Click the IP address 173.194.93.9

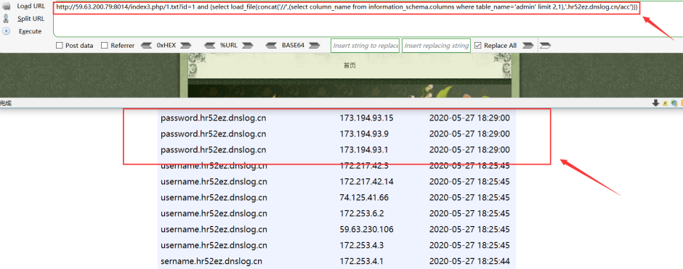[x=364, y=134]
